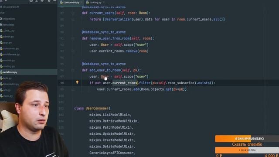Image resolution: width=279 pixels, height=157 pixels.
Task: Click the 'add_user_to_room' function name
Action: (x=105, y=70)
